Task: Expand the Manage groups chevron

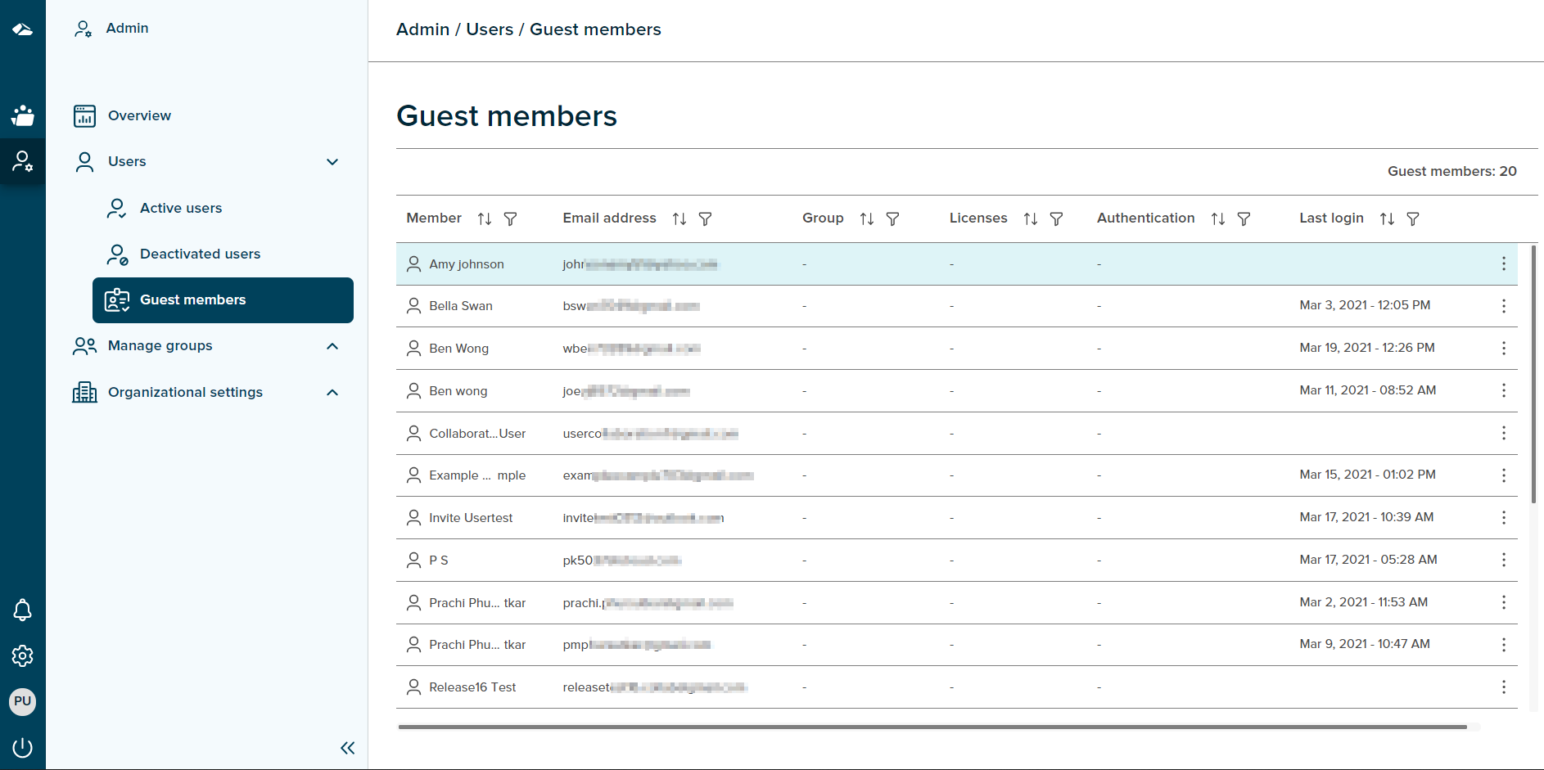Action: [332, 346]
